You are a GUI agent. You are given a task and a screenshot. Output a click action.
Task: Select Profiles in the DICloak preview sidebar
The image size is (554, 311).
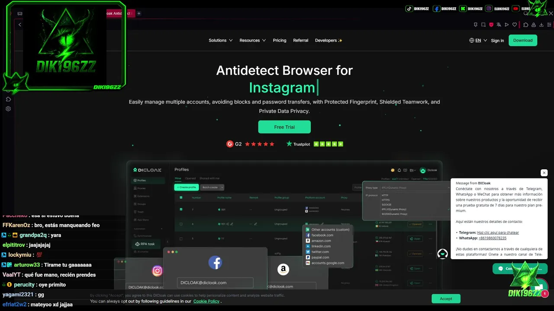[148, 180]
